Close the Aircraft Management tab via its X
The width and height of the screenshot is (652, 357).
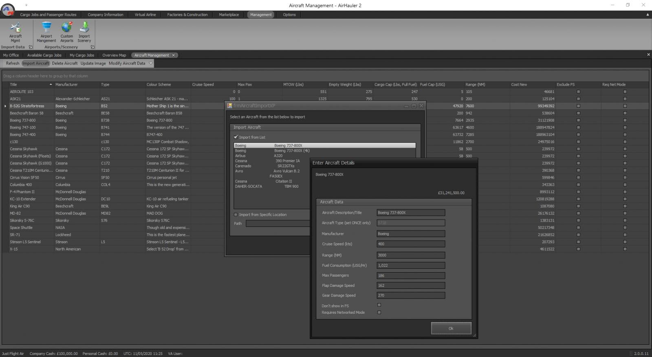pos(174,55)
